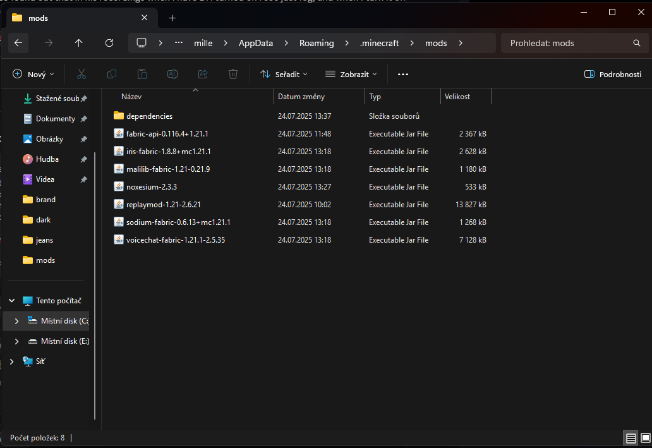
Task: Switch to details list view icon
Action: pos(631,438)
